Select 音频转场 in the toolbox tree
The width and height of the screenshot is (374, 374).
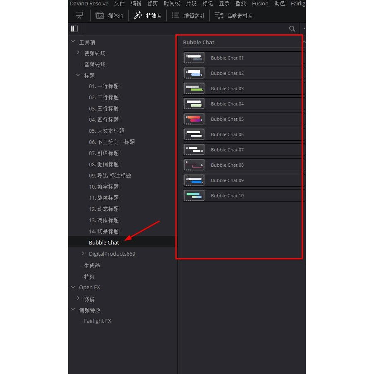tap(95, 65)
